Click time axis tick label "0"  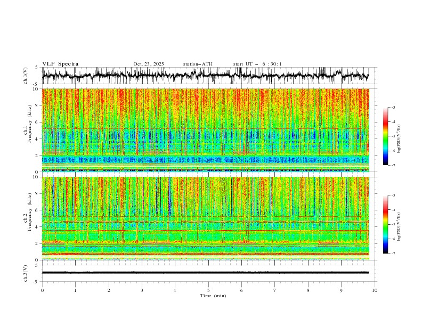[x=42, y=290]
